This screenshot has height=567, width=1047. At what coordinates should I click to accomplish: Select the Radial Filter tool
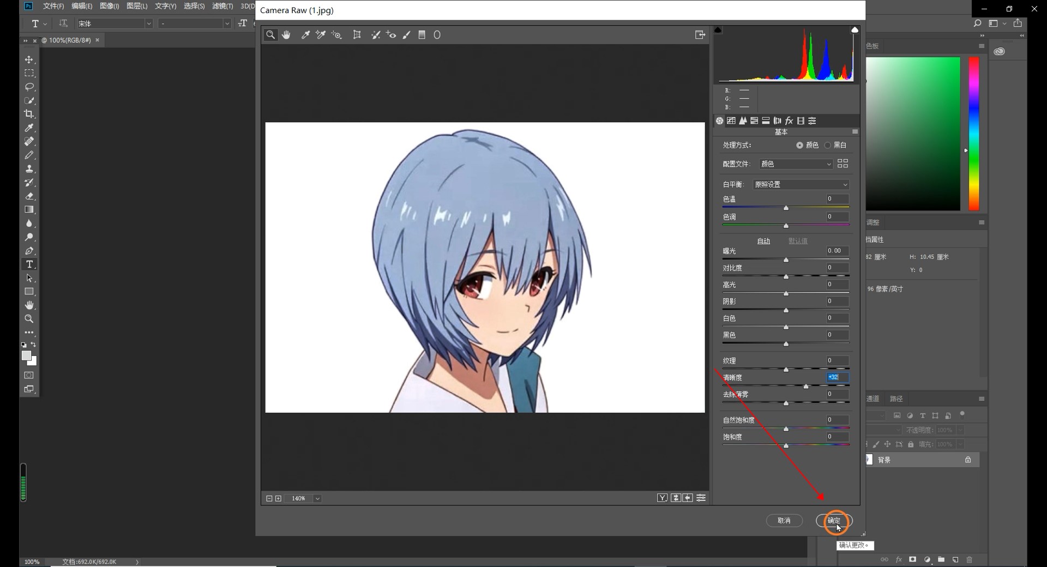click(x=437, y=35)
